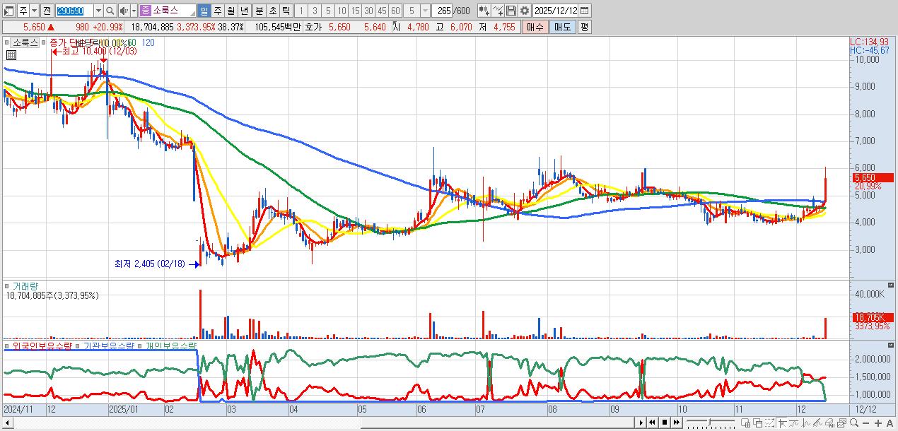Click the magnifier zoom icon at bottom
The width and height of the screenshot is (898, 431).
(854, 423)
